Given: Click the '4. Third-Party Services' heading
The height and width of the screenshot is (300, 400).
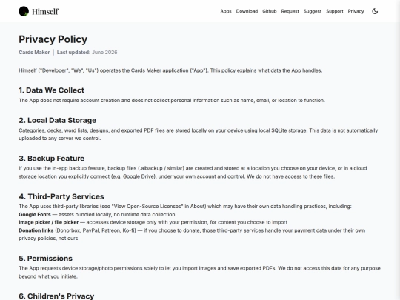Looking at the screenshot, I should pos(61,196).
